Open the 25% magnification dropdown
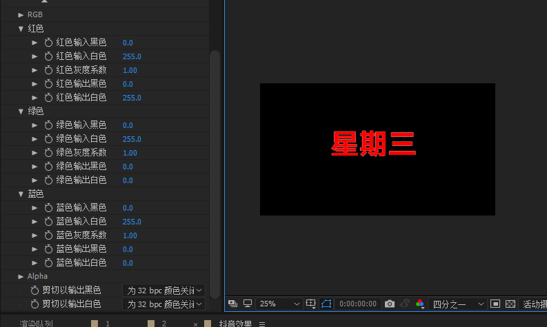 (279, 304)
